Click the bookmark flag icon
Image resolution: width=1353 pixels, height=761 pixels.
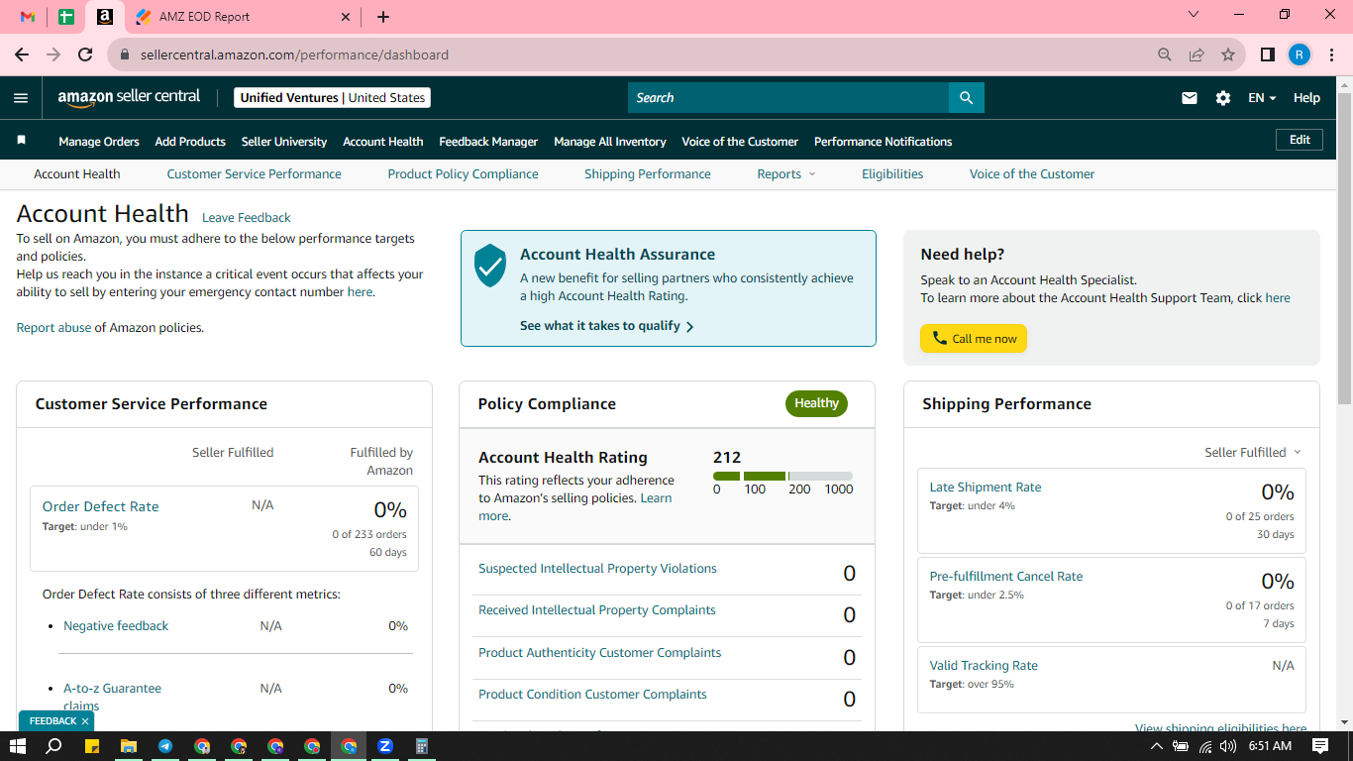pos(22,141)
